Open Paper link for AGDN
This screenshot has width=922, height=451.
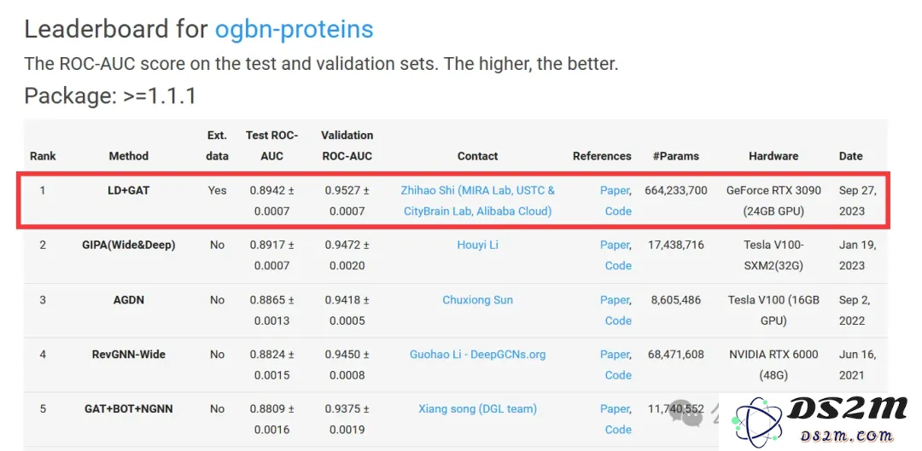615,299
